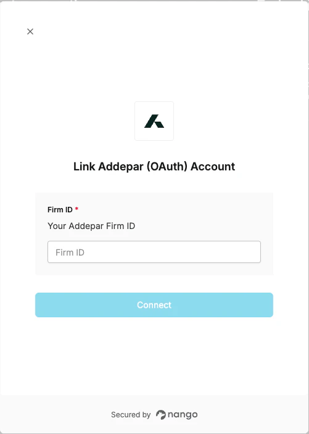Viewport: 309px width, 434px height.
Task: Click the 'Connect' label text on button
Action: tap(154, 305)
